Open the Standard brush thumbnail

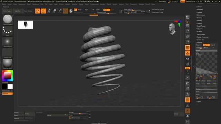click(8, 20)
